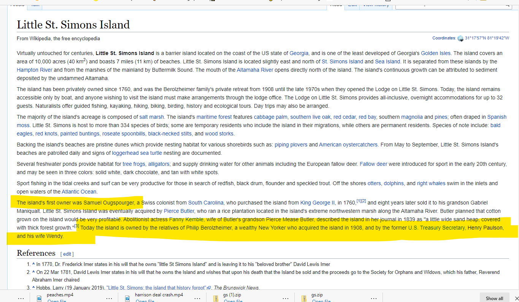This screenshot has width=519, height=302.
Task: Follow the Hampton River link
Action: click(35, 70)
